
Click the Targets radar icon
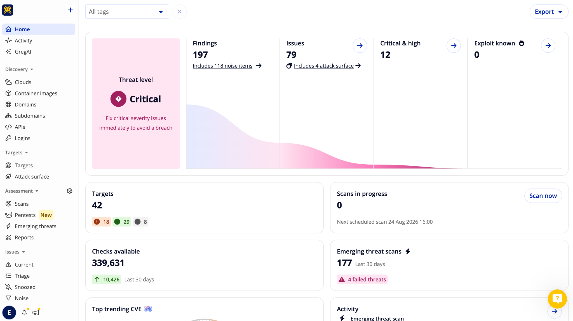[x=8, y=165]
